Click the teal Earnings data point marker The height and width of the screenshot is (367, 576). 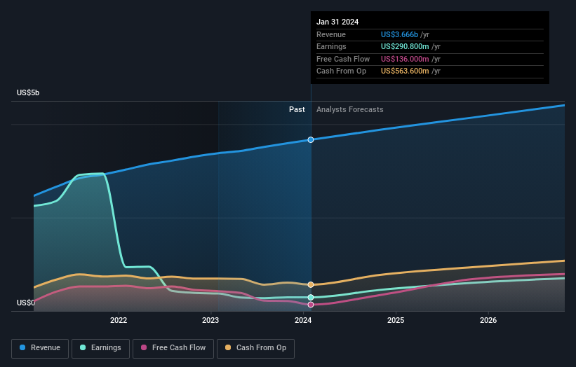(x=311, y=298)
